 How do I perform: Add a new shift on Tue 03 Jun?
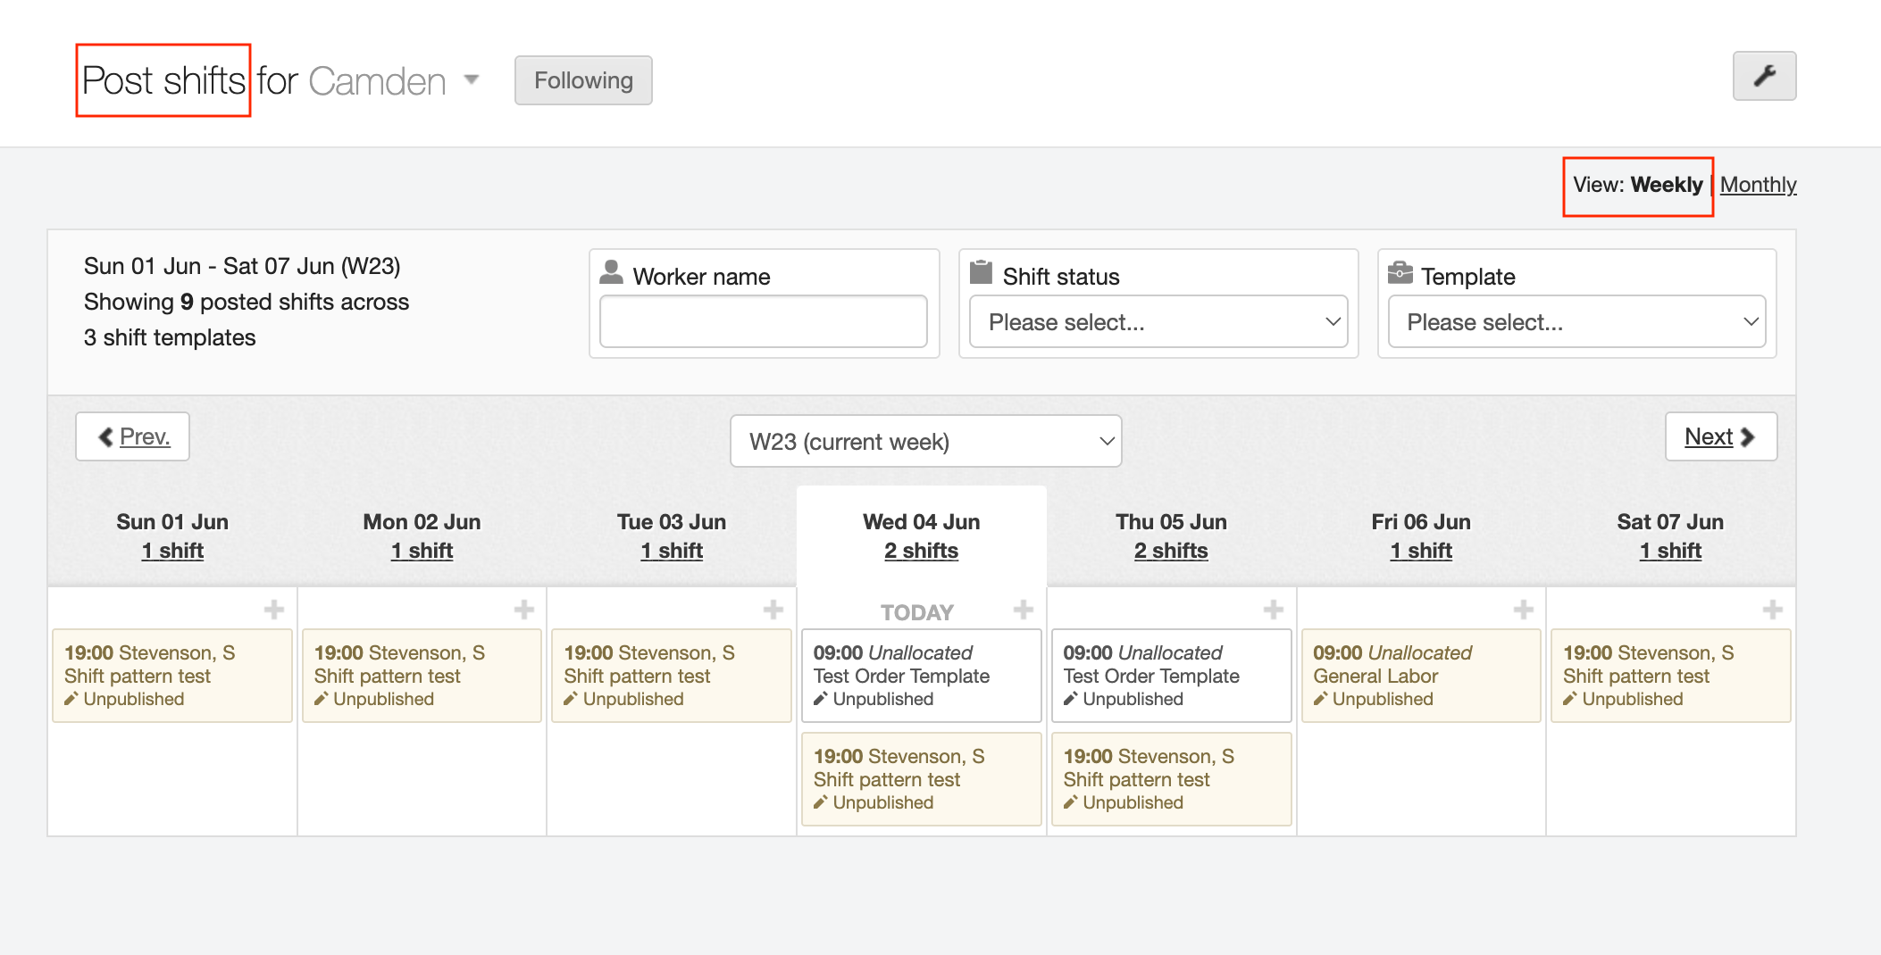(x=773, y=610)
